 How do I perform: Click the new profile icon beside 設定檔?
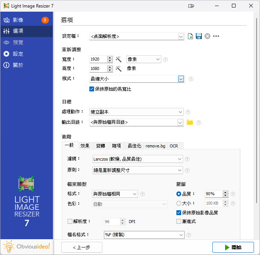(x=191, y=36)
